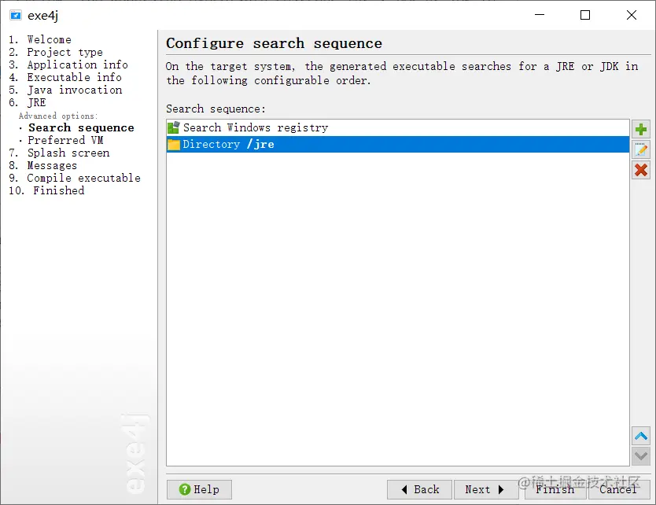Open step 8 Messages
This screenshot has height=505, width=656.
click(x=43, y=165)
